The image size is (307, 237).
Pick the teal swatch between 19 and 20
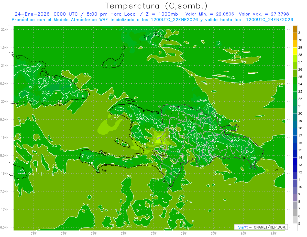click(295, 117)
